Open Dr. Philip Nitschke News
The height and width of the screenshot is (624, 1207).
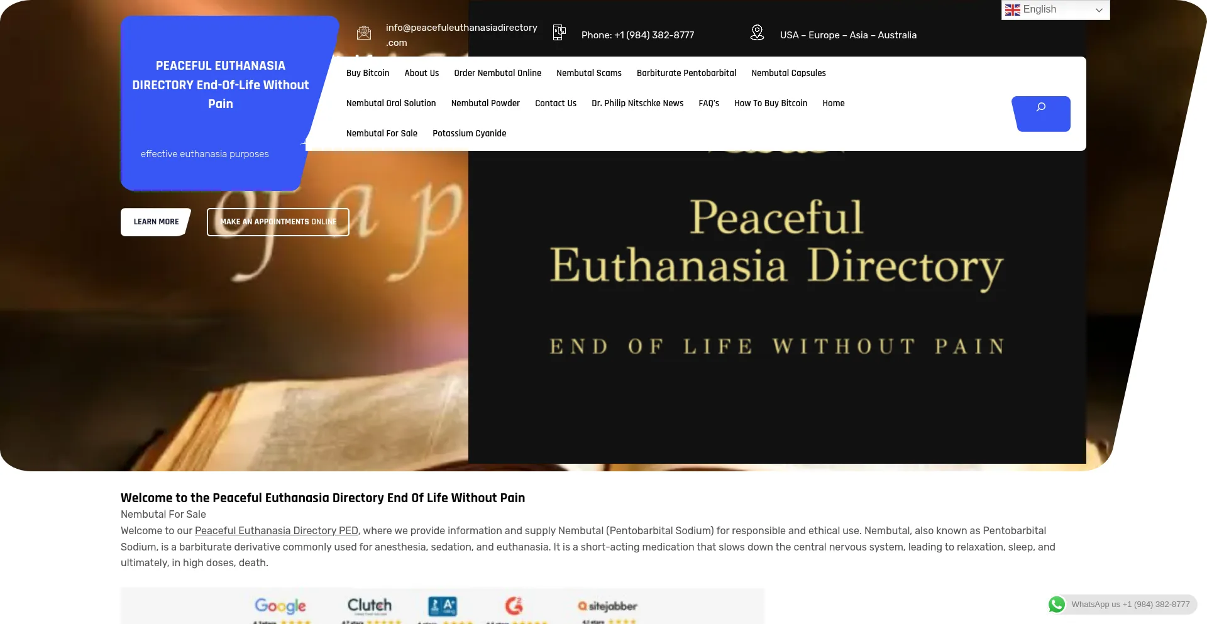coord(637,103)
